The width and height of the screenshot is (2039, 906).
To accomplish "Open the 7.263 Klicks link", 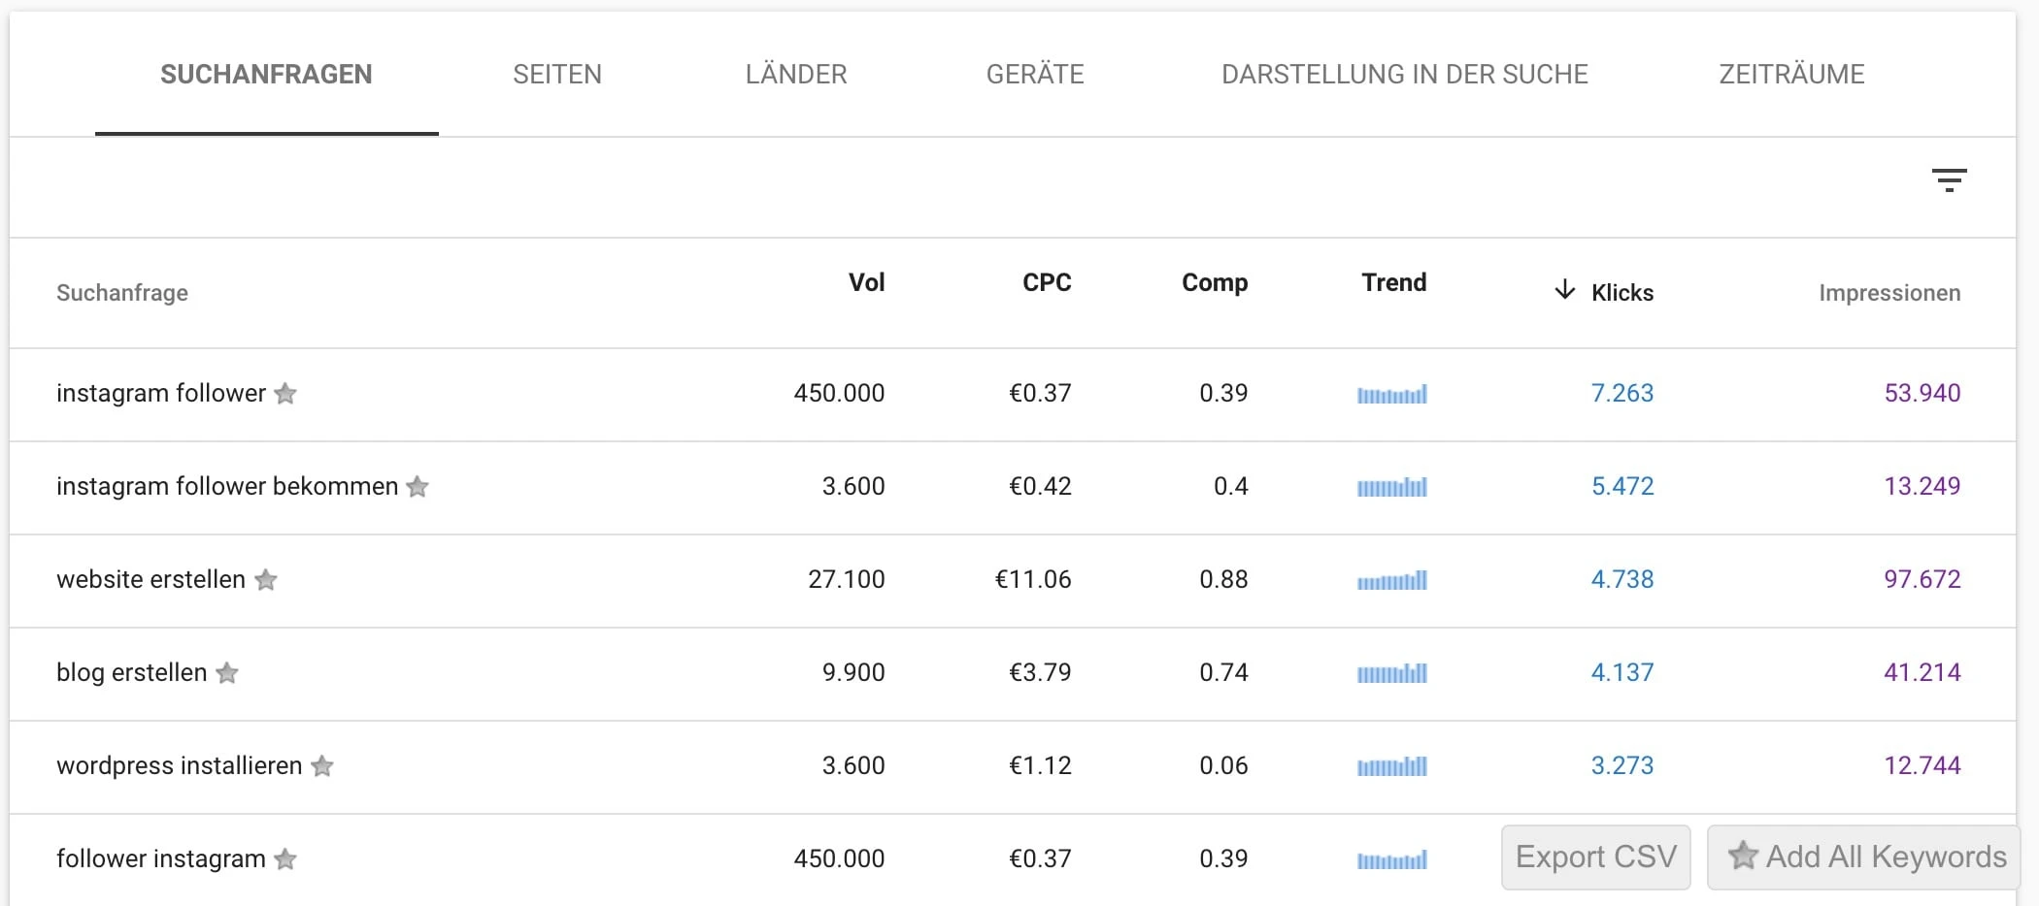I will coord(1622,395).
